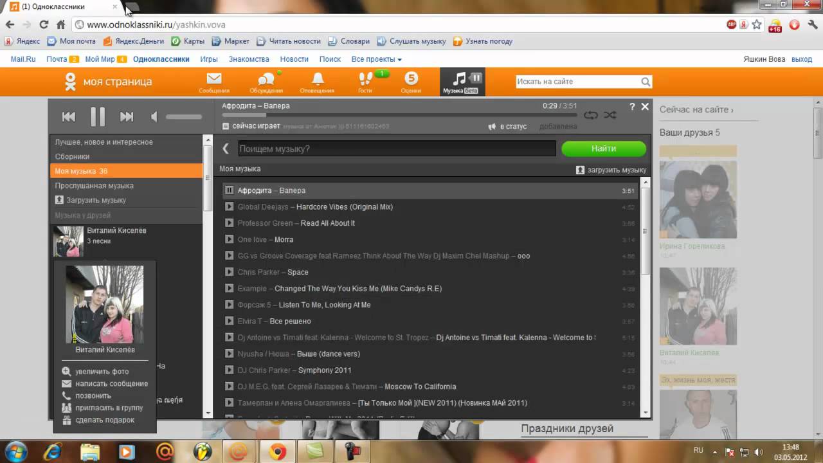Open the Почта link on Mail.Ru bar
This screenshot has height=463, width=823.
click(57, 59)
